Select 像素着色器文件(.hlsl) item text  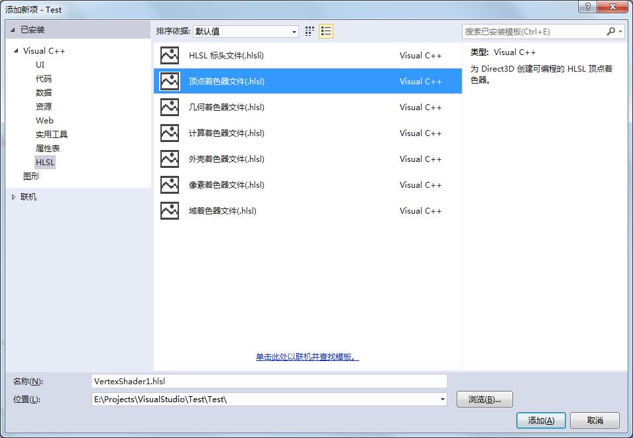227,184
